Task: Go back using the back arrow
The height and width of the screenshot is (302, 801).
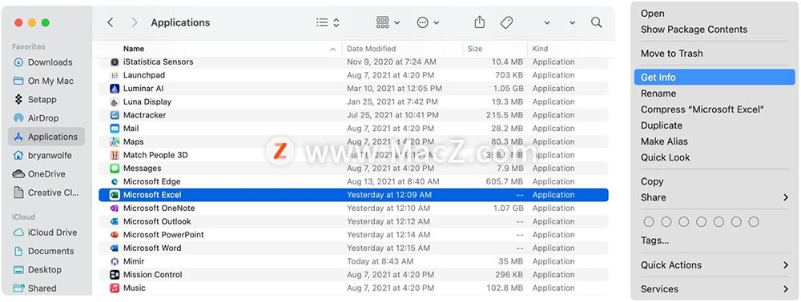Action: click(x=111, y=22)
